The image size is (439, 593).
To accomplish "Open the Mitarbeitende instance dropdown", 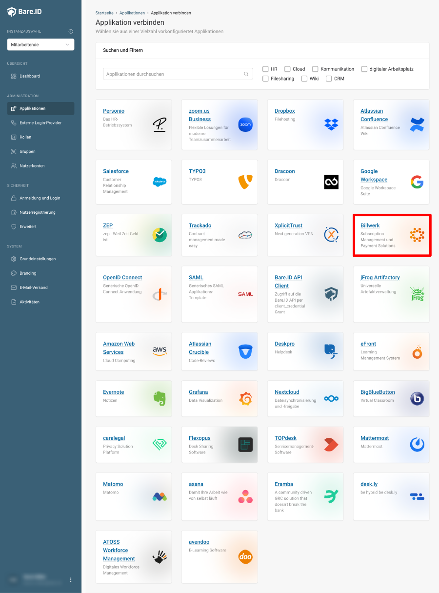I will [x=40, y=44].
